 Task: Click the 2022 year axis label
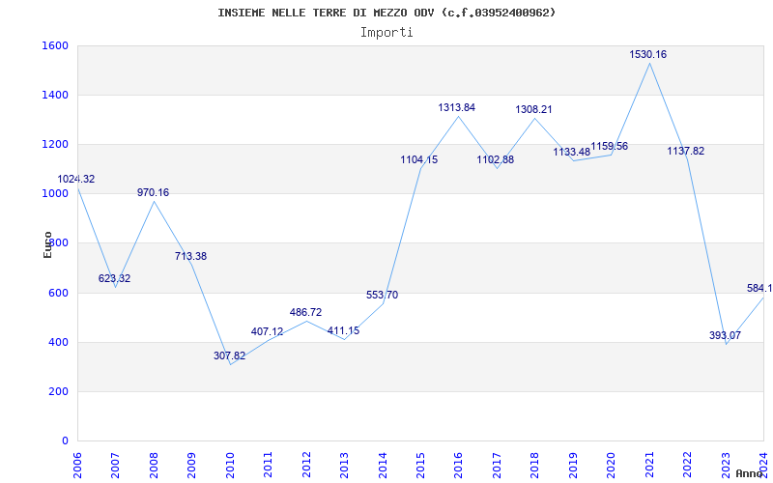tap(687, 465)
